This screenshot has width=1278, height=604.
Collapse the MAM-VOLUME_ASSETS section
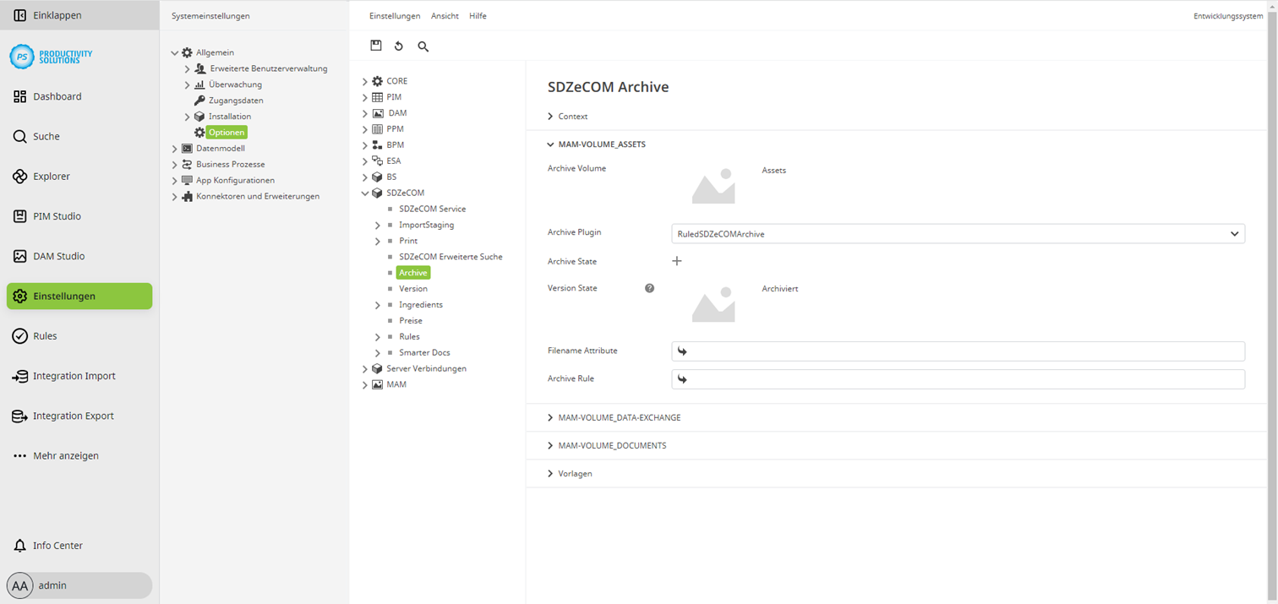pyautogui.click(x=601, y=144)
